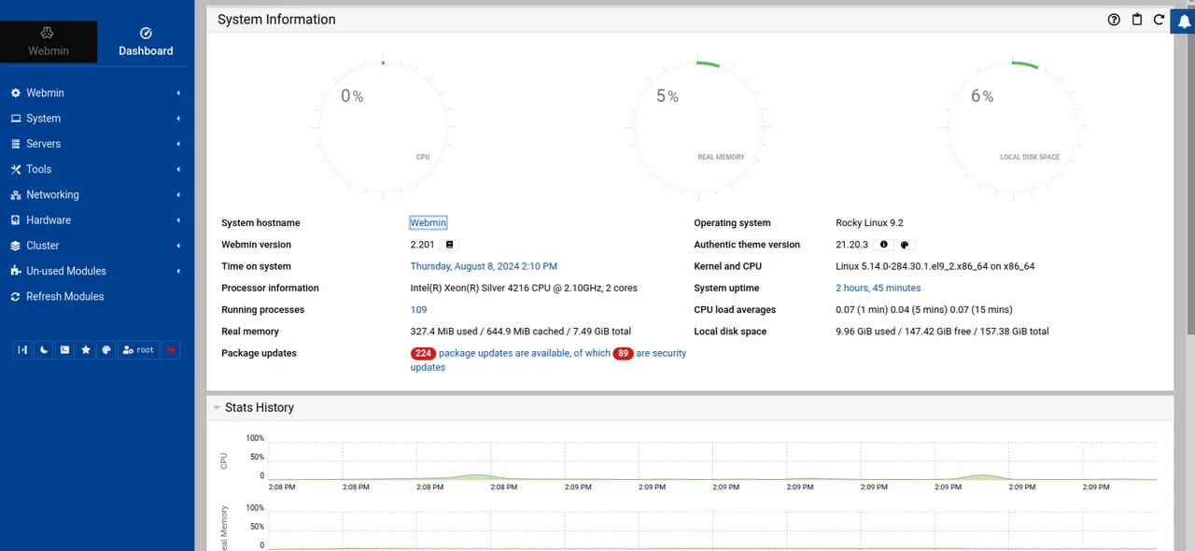
Task: Click the Linux 5.14.0 kernel version text
Action: (935, 266)
